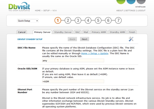Click the winehouse username text
Viewport: 154px width, 109px height.
140,7
